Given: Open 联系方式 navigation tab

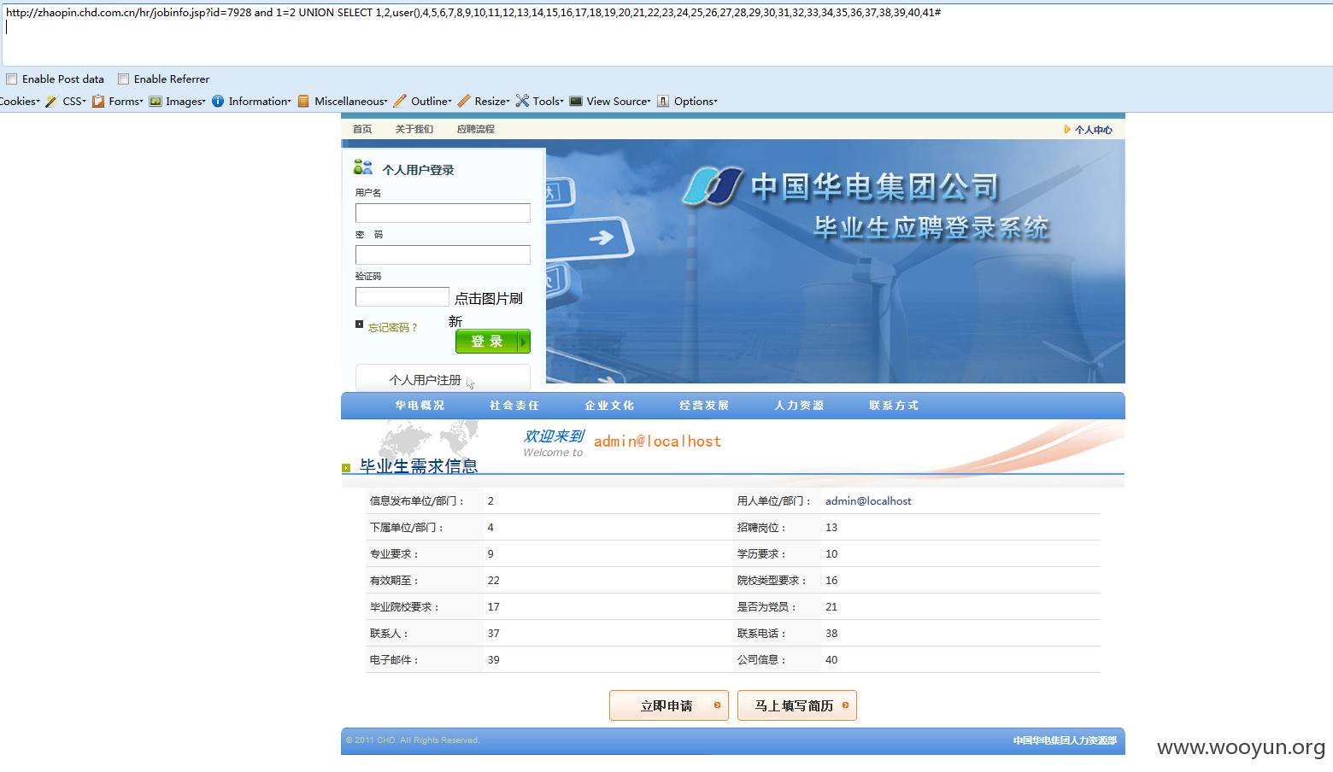Looking at the screenshot, I should coord(894,406).
